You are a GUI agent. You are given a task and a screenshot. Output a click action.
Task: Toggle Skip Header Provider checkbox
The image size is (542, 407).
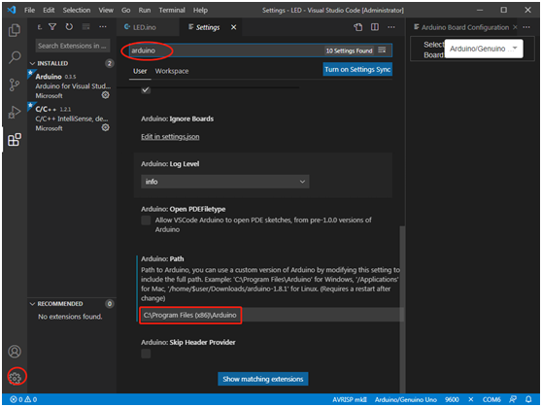click(146, 354)
